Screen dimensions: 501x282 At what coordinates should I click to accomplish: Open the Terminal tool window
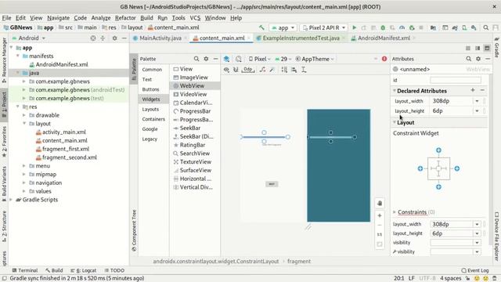point(25,270)
